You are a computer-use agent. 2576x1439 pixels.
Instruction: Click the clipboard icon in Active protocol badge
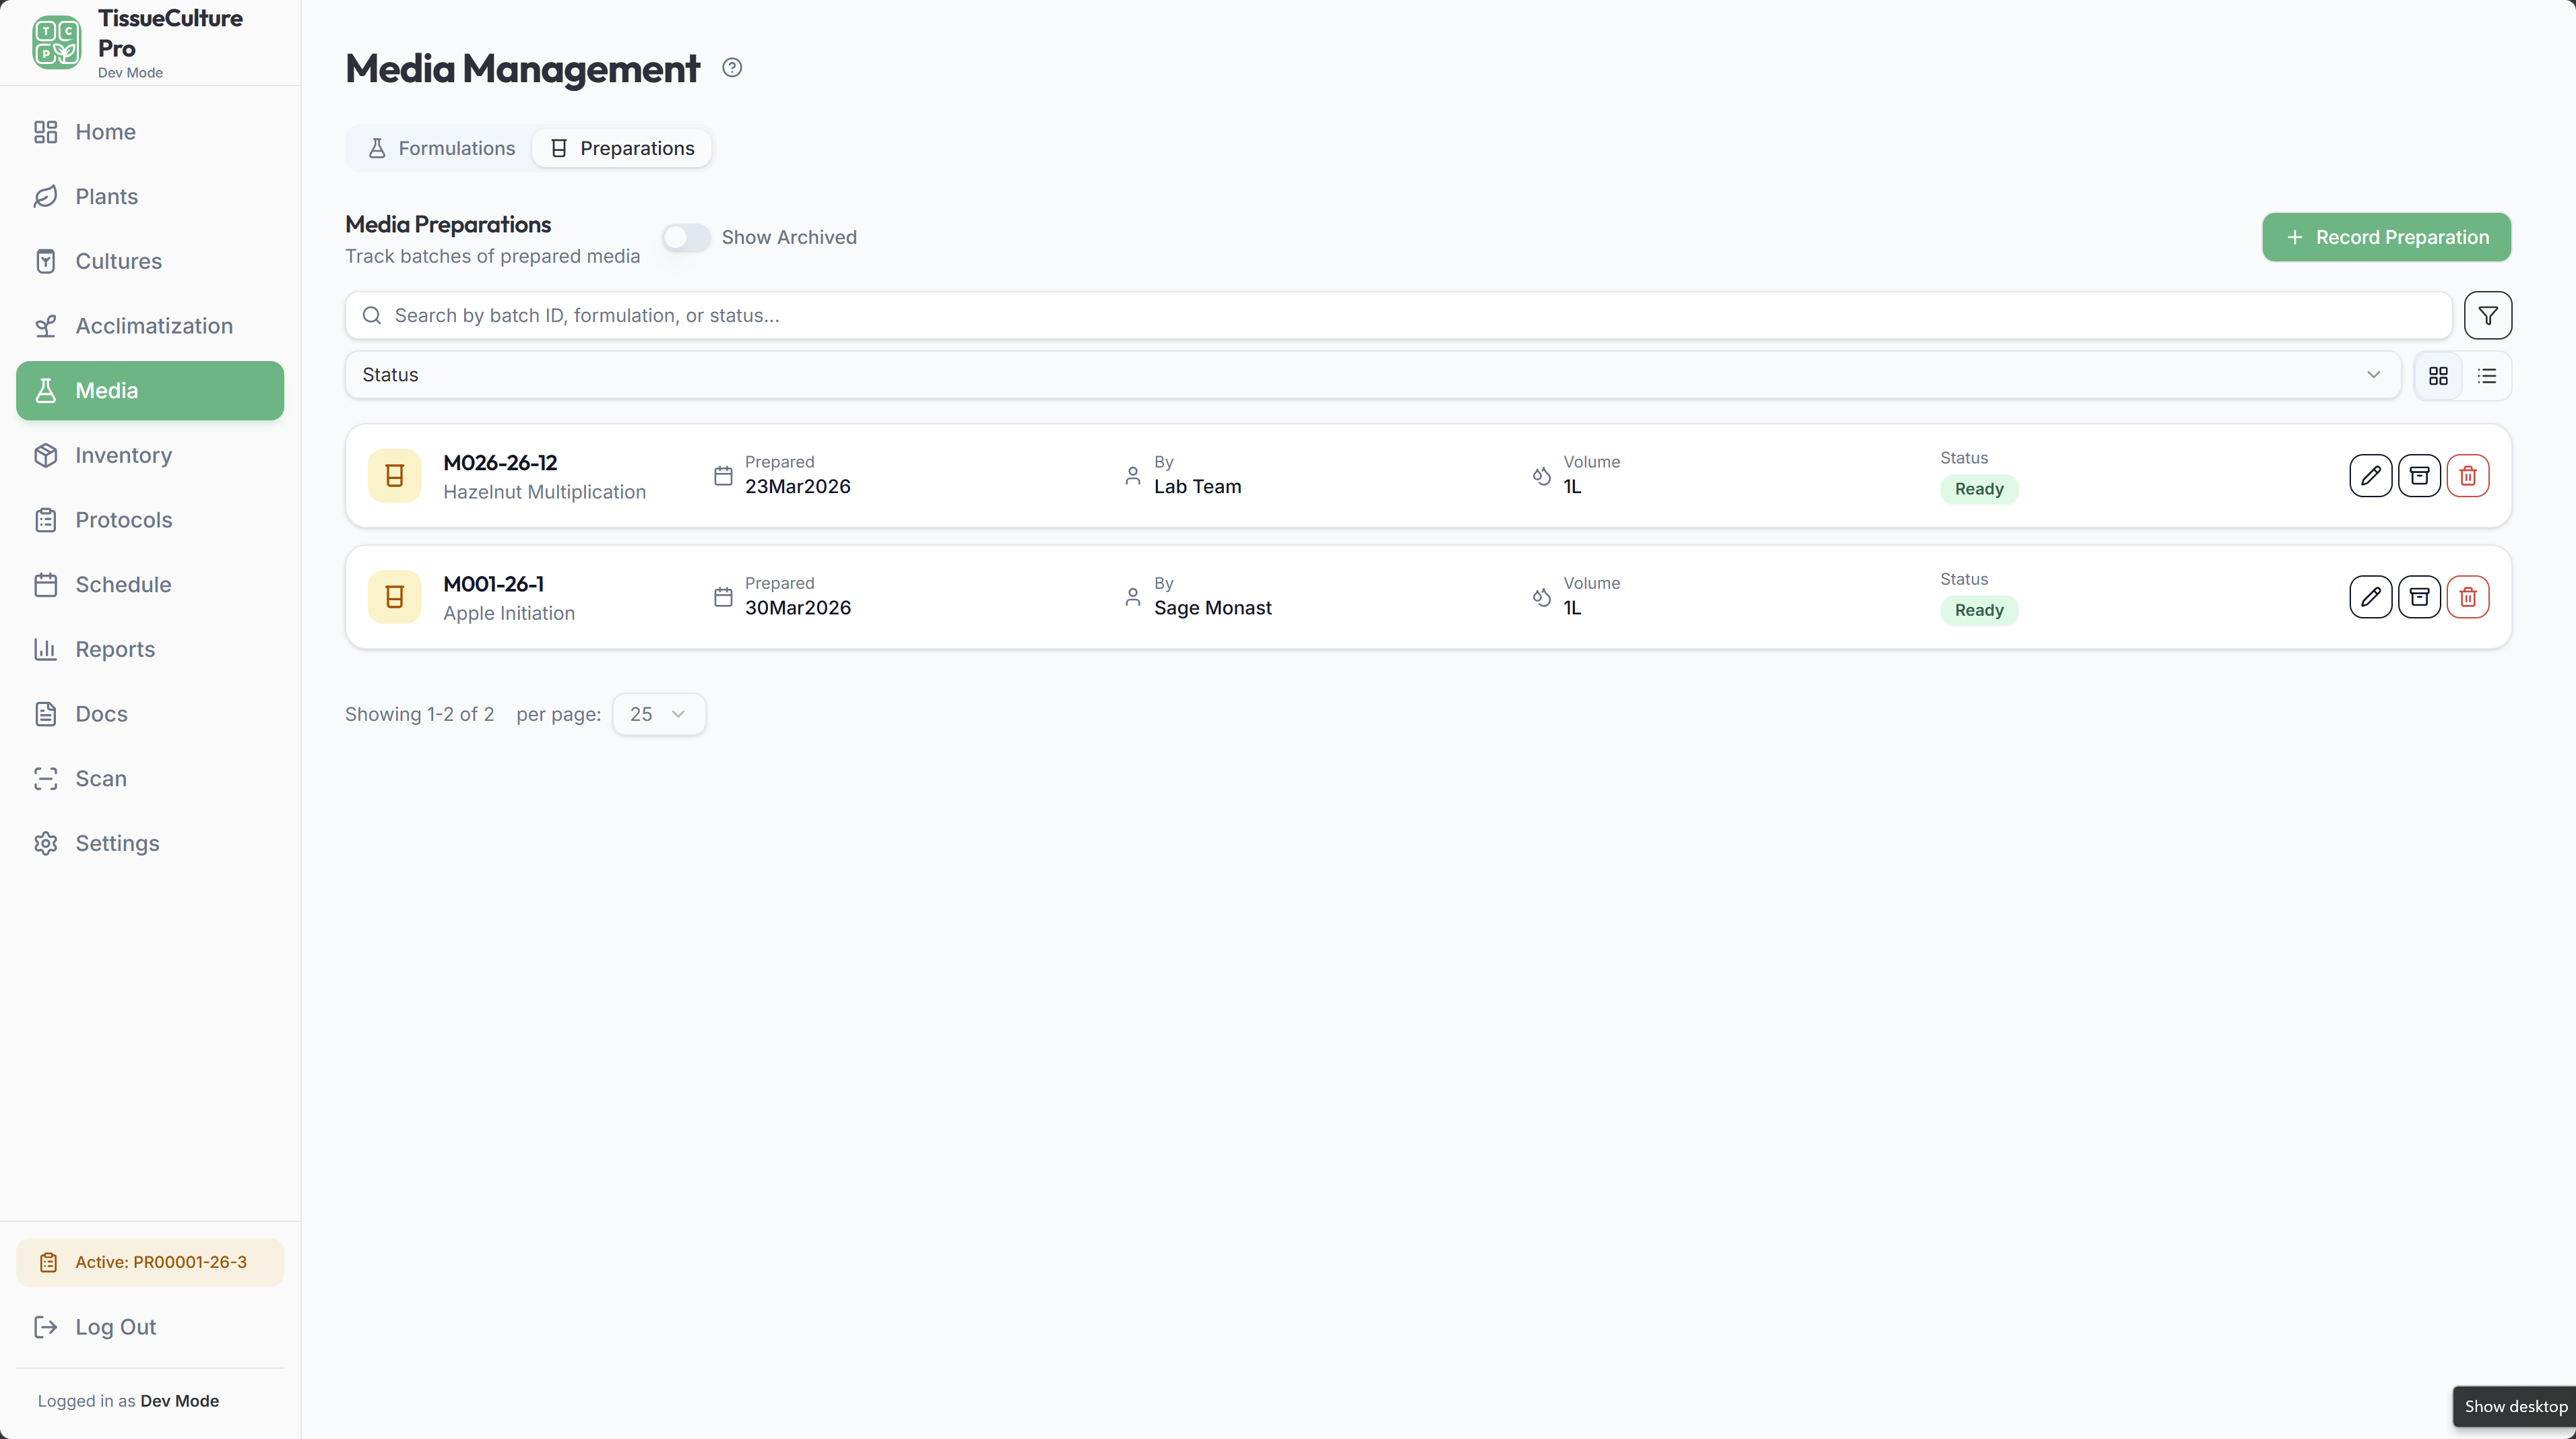click(x=48, y=1262)
